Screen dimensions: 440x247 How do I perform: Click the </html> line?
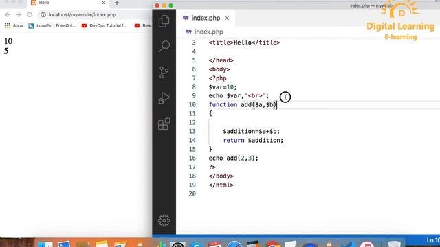[221, 185]
